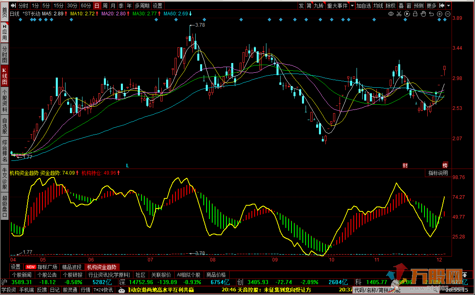475x295 pixels.
Task: Click the 重大事件 button
Action: pyautogui.click(x=338, y=5)
